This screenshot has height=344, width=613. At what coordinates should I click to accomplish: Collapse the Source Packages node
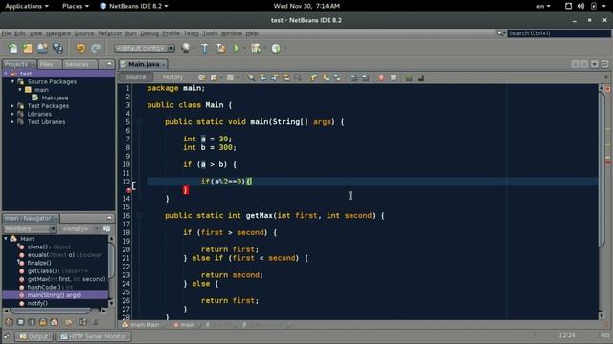point(12,81)
